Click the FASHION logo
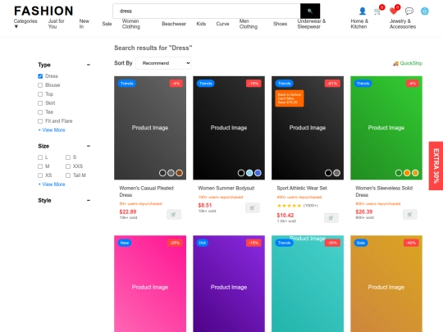This screenshot has width=443, height=332. [43, 11]
